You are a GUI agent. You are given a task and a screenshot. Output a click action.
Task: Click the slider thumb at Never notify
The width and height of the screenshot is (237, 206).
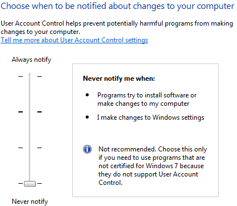29,184
